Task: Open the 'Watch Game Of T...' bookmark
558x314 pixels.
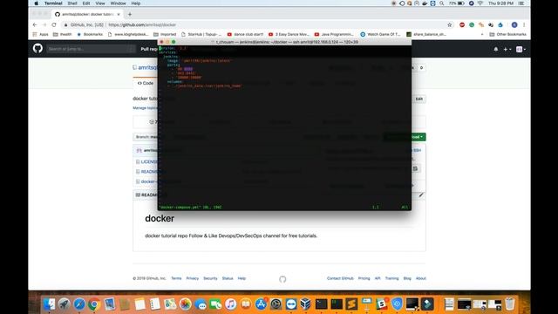Action: 380,35
